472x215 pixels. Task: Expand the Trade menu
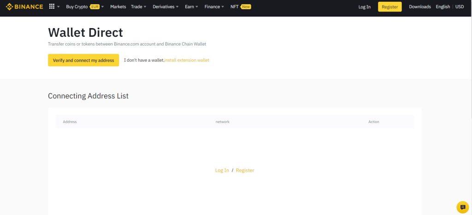(x=138, y=6)
